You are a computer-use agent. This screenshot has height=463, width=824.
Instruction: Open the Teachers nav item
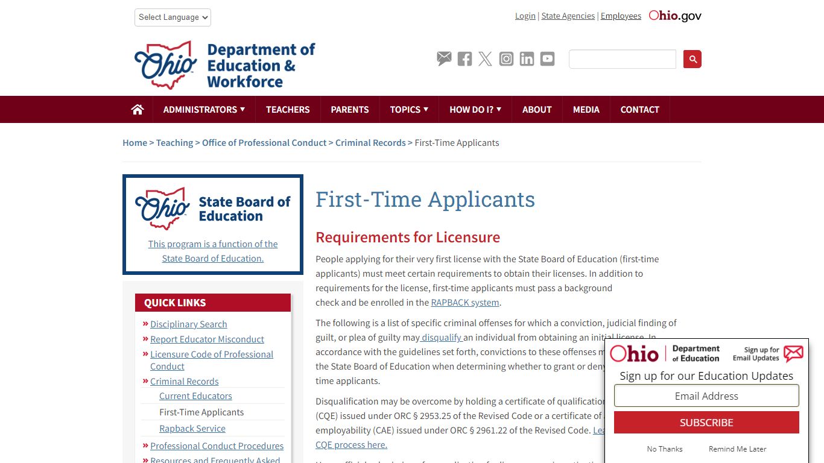coord(288,109)
